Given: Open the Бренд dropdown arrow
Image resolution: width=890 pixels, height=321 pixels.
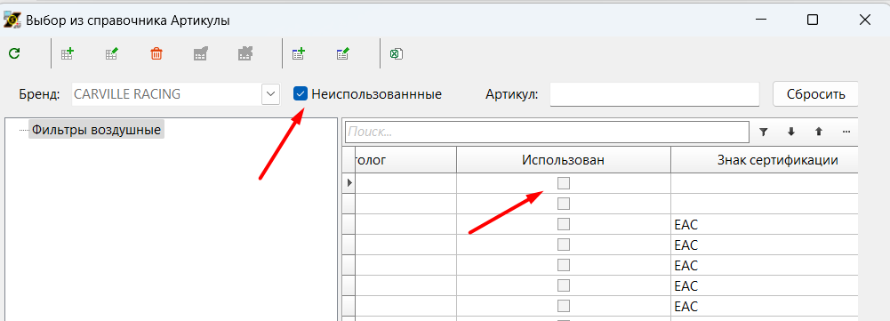Looking at the screenshot, I should (271, 93).
